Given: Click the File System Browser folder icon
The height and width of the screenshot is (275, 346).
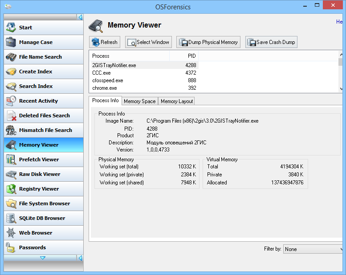Looking at the screenshot, I should pos(11,203).
